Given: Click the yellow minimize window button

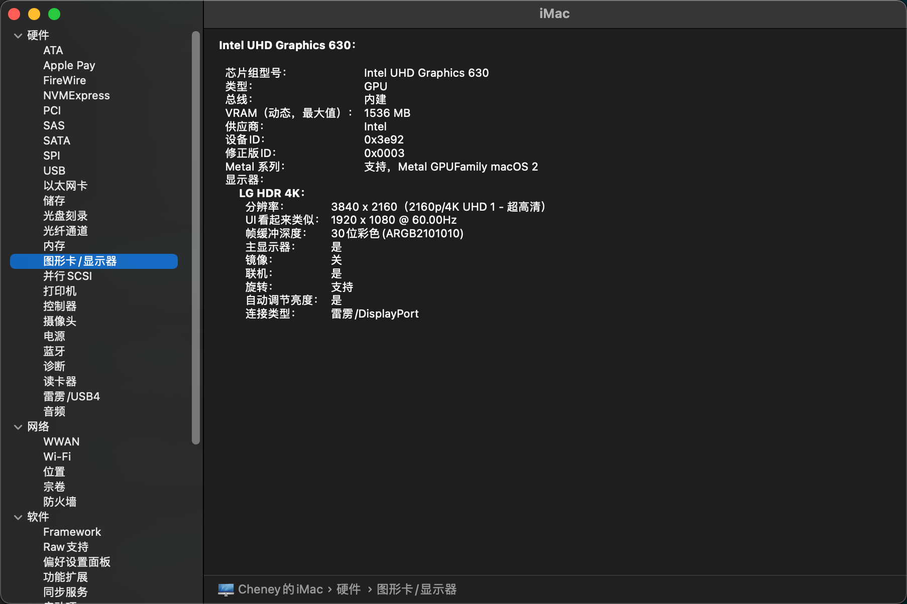Looking at the screenshot, I should point(34,14).
